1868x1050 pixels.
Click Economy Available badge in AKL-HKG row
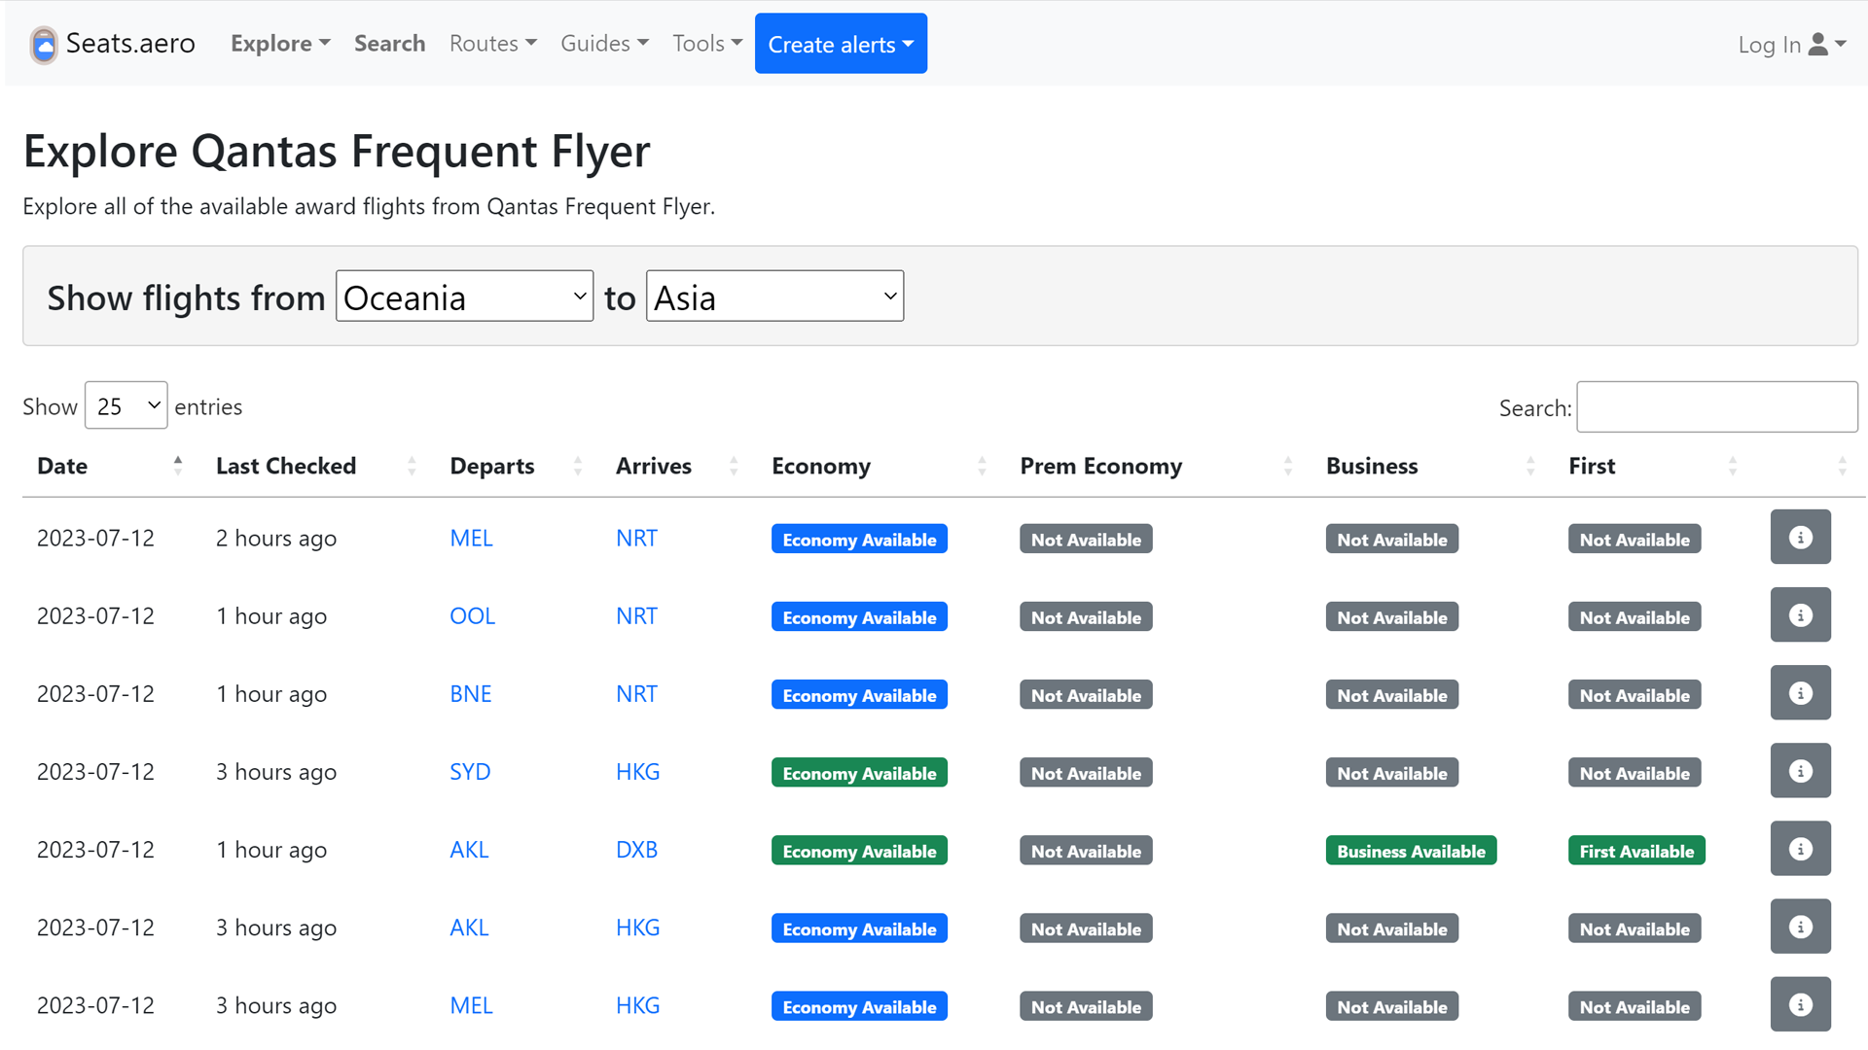tap(859, 928)
